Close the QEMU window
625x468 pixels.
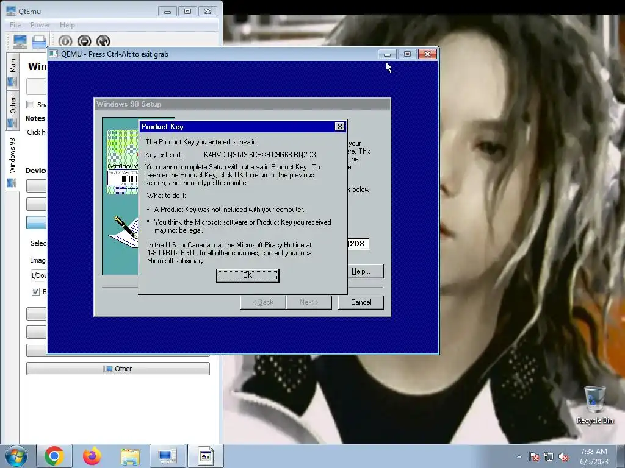click(427, 54)
